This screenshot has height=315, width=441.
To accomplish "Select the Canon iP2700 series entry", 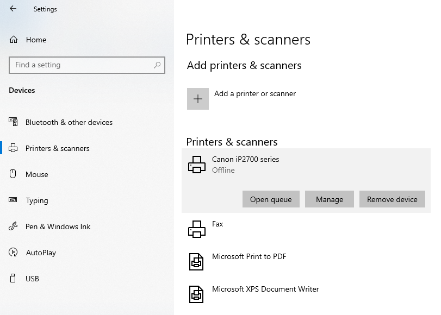I will [245, 159].
